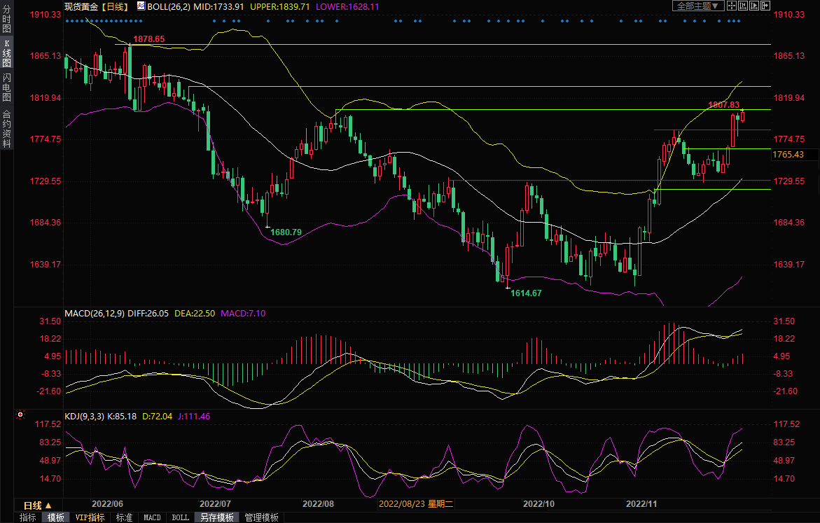
Task: Expand the 日线 period selector
Action: click(x=37, y=505)
